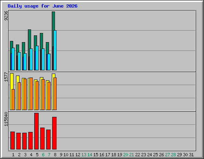This screenshot has height=159, width=204.
Task: Click the 9236 axis label
Action: click(x=6, y=16)
